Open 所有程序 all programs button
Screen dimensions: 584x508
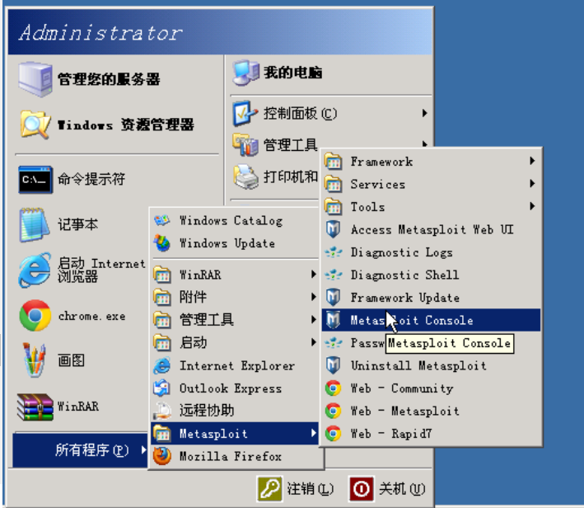pyautogui.click(x=81, y=450)
